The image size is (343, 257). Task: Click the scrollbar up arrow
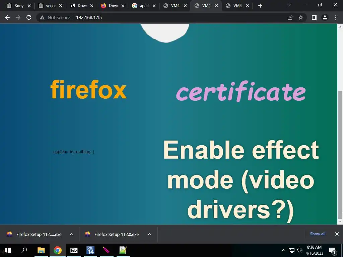[x=340, y=27]
